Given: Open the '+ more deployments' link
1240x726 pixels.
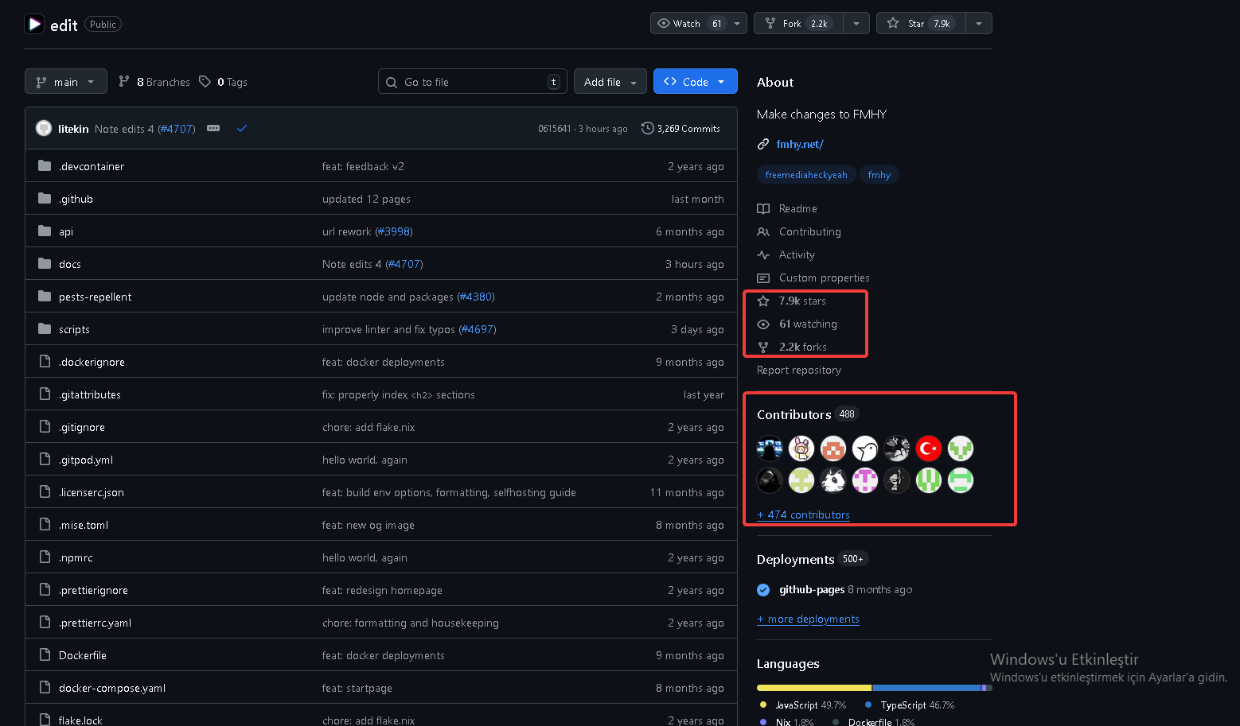Looking at the screenshot, I should (808, 619).
